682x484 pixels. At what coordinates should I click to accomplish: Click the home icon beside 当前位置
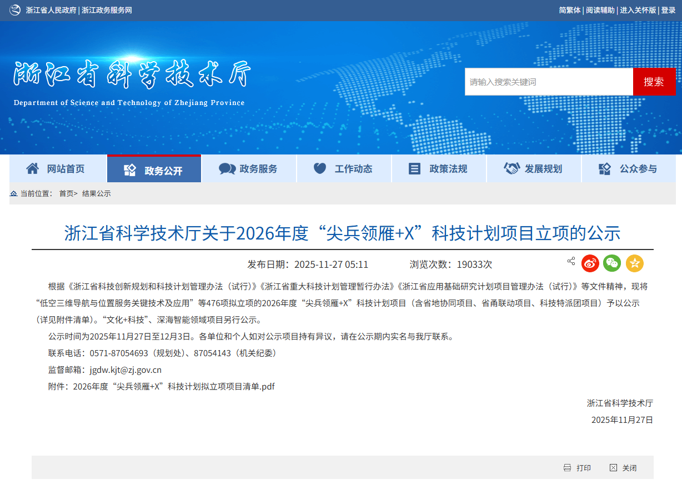click(13, 193)
